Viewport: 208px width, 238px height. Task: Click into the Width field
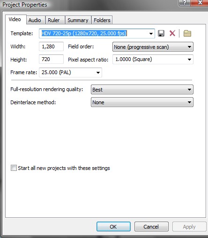[x=51, y=46]
